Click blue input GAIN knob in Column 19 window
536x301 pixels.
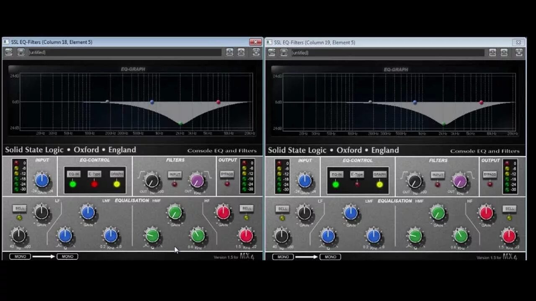[x=305, y=181]
